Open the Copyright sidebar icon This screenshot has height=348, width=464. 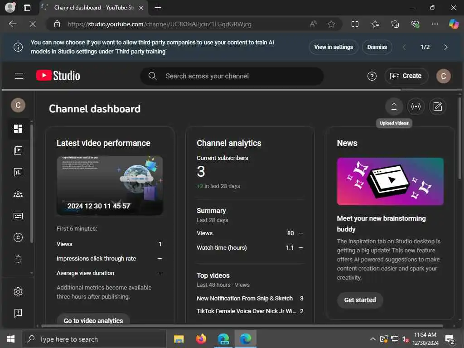point(18,237)
